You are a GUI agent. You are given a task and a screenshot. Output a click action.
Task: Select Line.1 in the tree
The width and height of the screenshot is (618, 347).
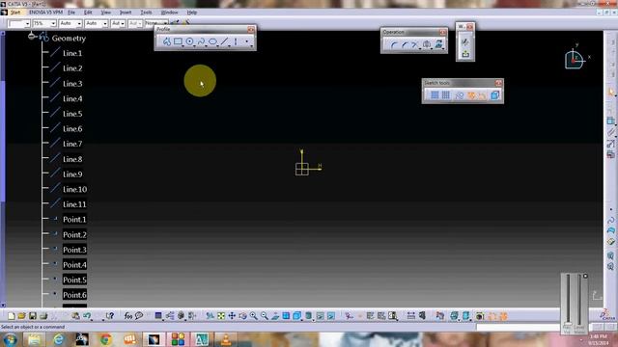point(72,53)
